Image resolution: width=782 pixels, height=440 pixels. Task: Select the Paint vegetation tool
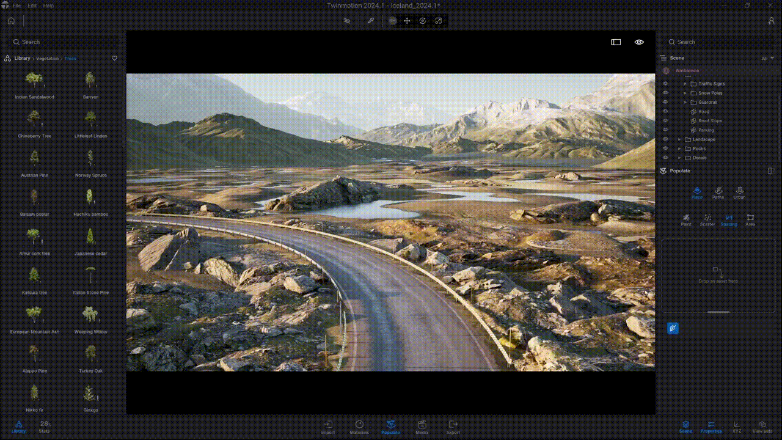686,220
